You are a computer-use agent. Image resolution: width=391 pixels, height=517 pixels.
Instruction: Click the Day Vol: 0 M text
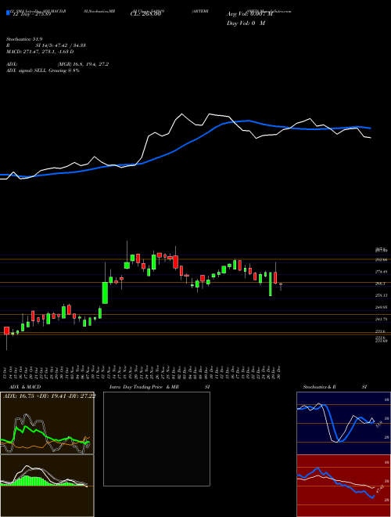tap(246, 23)
